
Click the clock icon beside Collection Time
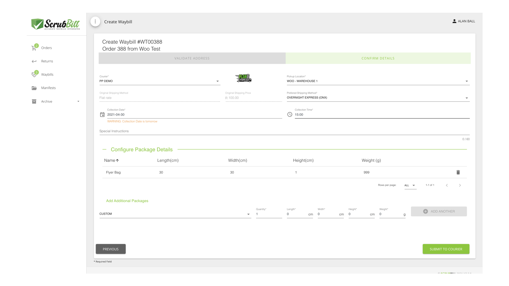290,114
